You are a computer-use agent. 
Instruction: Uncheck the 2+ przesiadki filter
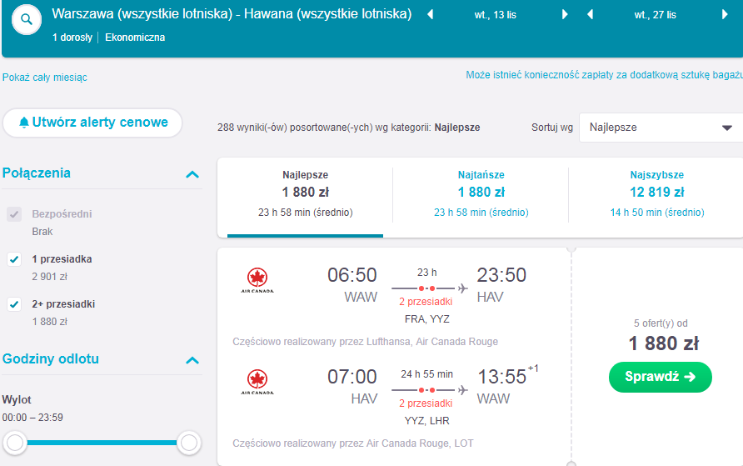pos(14,304)
